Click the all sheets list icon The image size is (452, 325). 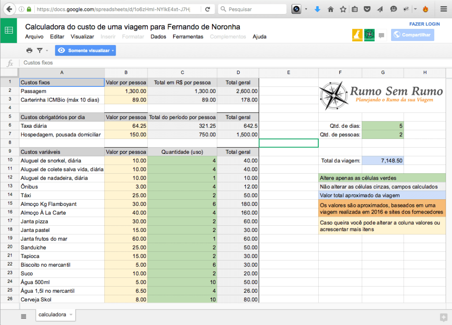[x=23, y=316]
